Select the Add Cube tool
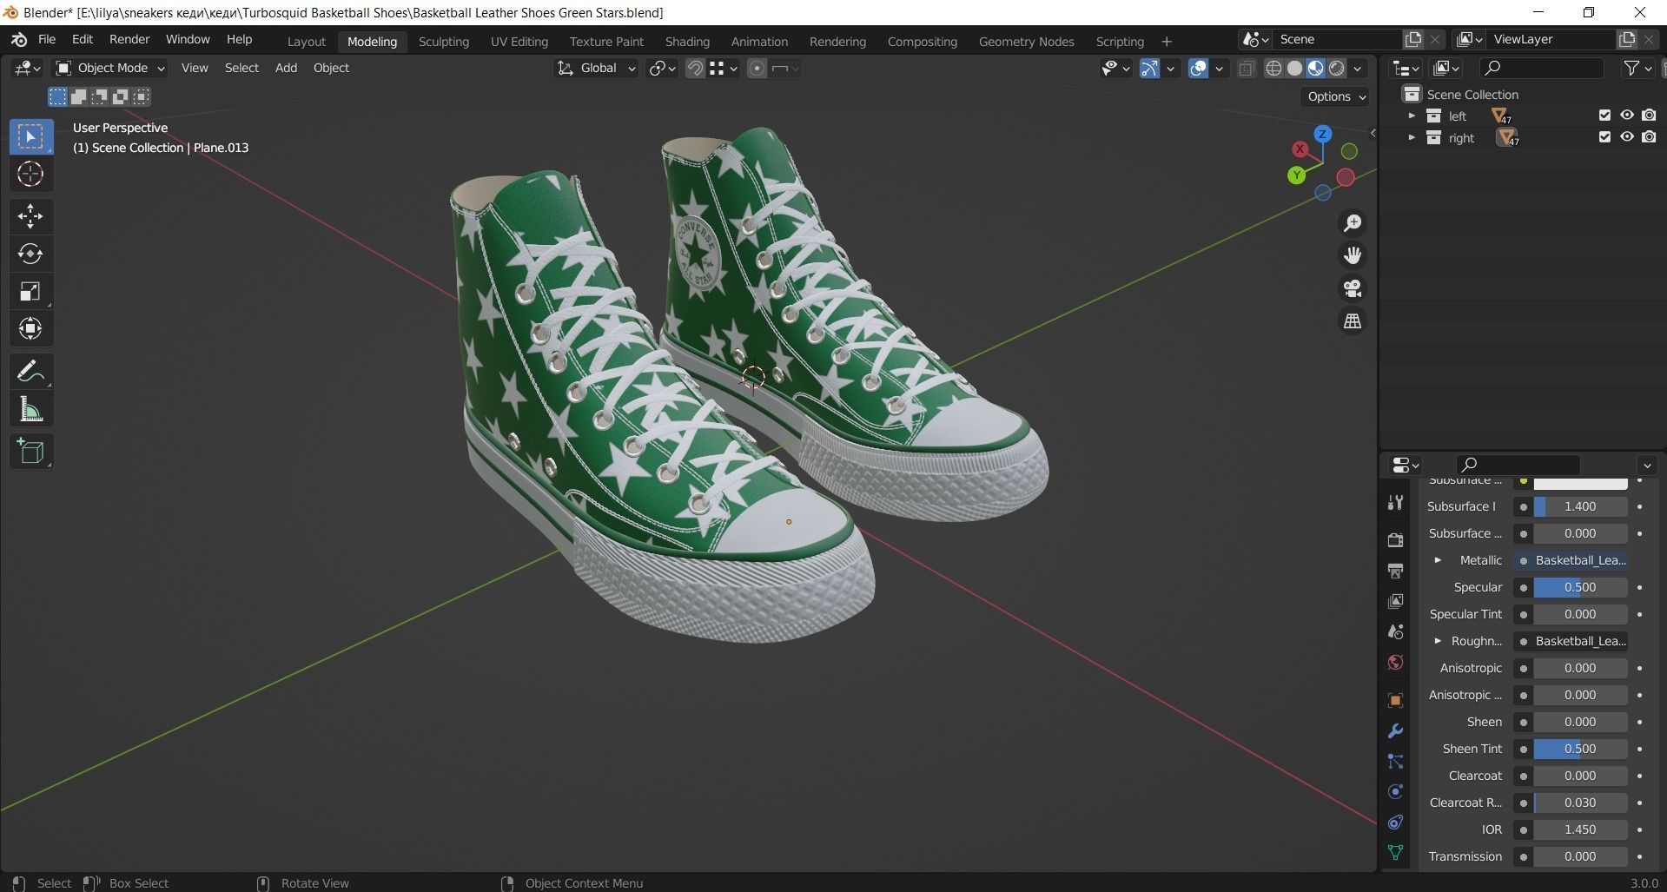 coord(30,452)
